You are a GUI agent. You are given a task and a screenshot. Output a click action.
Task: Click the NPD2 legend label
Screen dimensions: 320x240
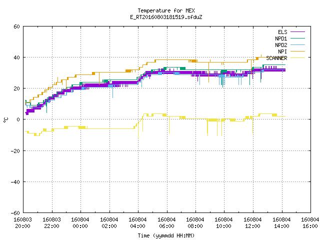pyautogui.click(x=281, y=45)
